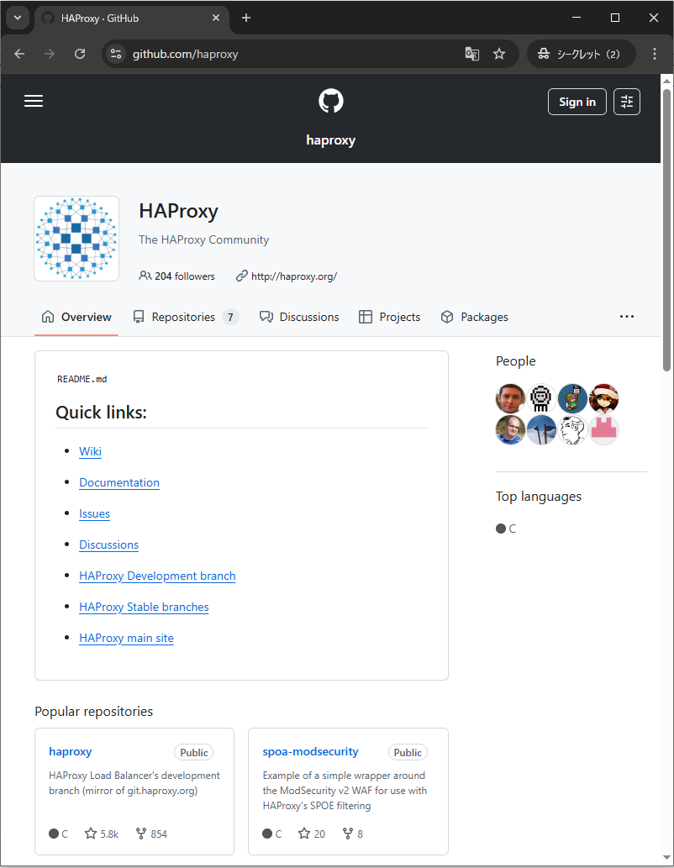Expand the tab search dropdown
Image resolution: width=674 pixels, height=868 pixels.
click(x=17, y=18)
